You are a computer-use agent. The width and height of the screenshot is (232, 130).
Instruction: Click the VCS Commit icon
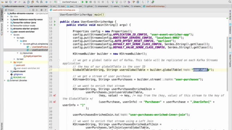click(x=117, y=2)
